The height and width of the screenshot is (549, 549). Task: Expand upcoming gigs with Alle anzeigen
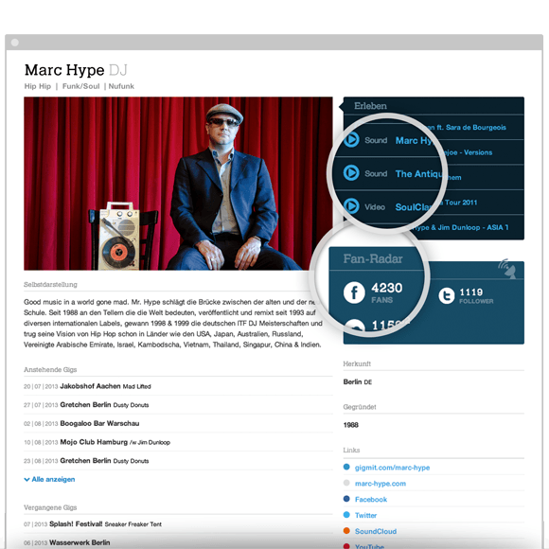click(x=49, y=479)
